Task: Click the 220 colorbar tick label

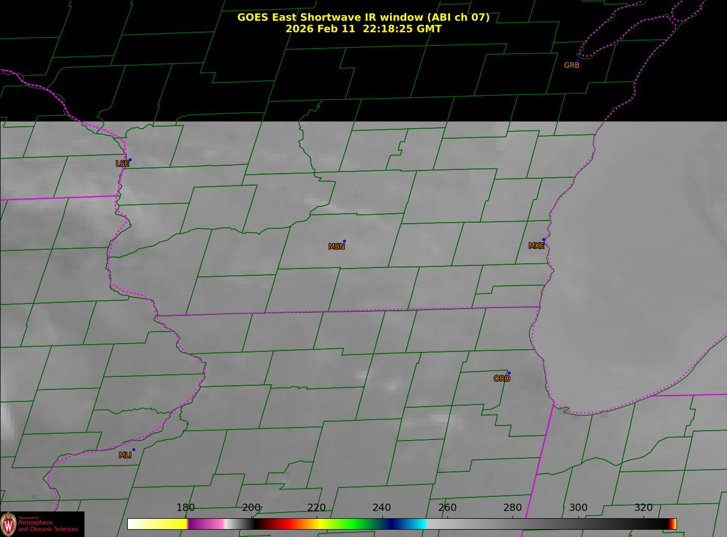Action: point(317,508)
